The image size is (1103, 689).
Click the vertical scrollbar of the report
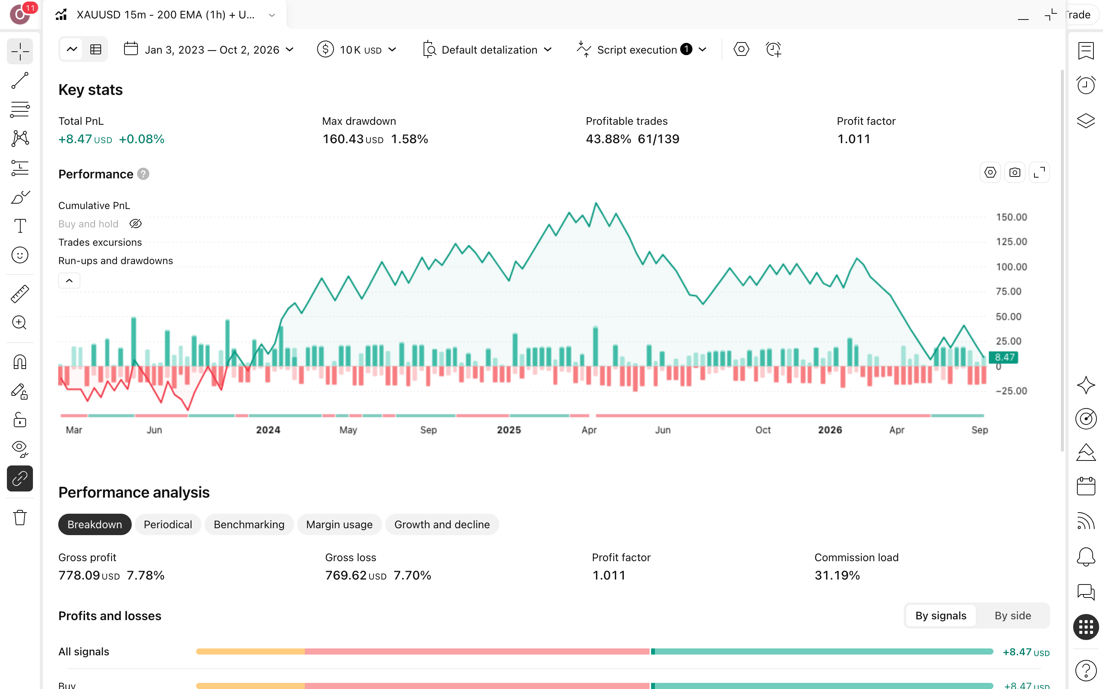(1062, 260)
